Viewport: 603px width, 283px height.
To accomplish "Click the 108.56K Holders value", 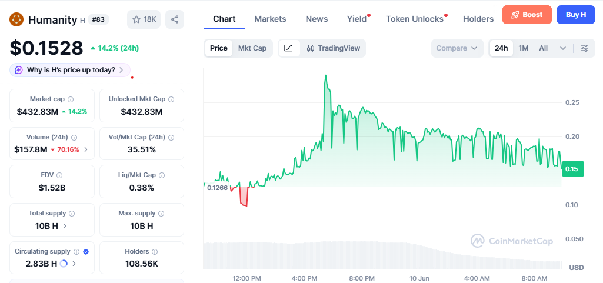I will (x=142, y=264).
